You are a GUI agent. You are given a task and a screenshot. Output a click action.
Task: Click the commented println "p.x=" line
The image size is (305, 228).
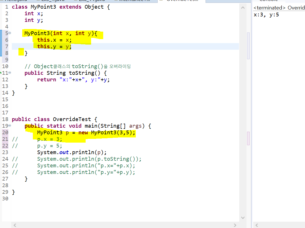86,166
